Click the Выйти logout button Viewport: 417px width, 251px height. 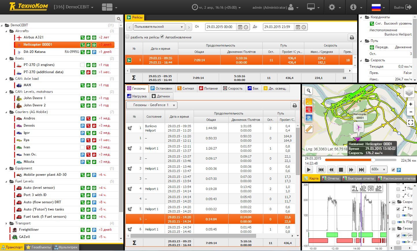pos(403,7)
